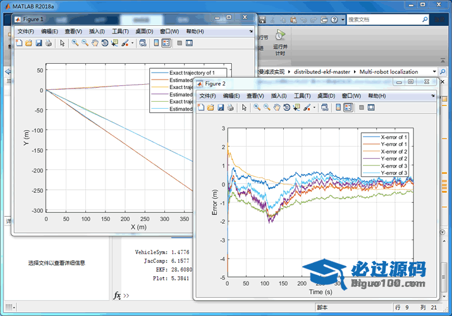
Task: Click the 登录 sign-in button
Action: coord(439,20)
